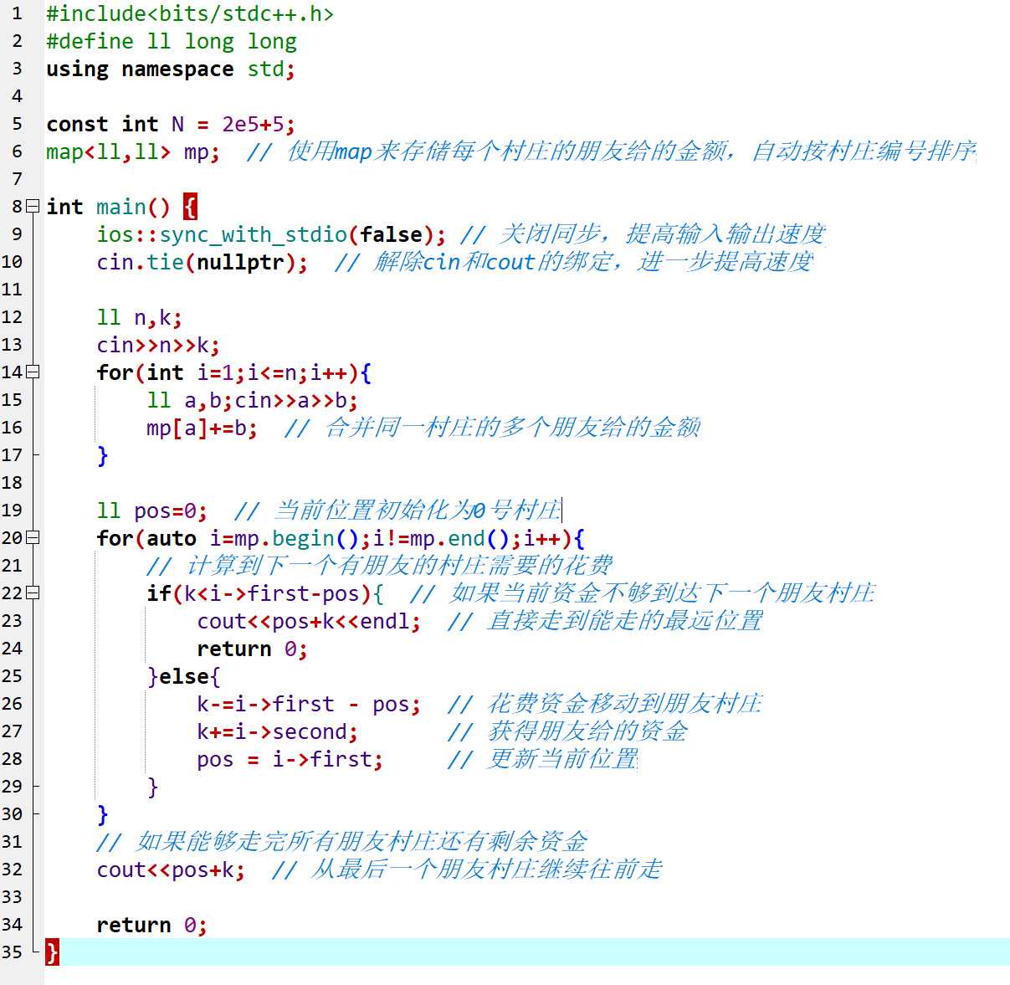Viewport: 1010px width, 985px height.
Task: Click the red highlighted closing brace on line 35
Action: click(x=52, y=952)
